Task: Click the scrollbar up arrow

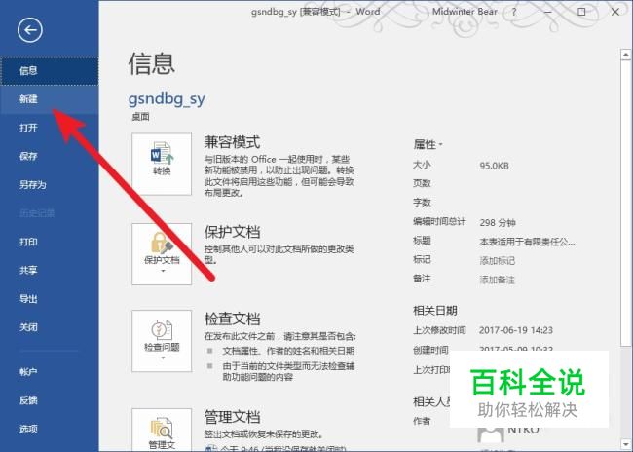Action: tap(626, 55)
